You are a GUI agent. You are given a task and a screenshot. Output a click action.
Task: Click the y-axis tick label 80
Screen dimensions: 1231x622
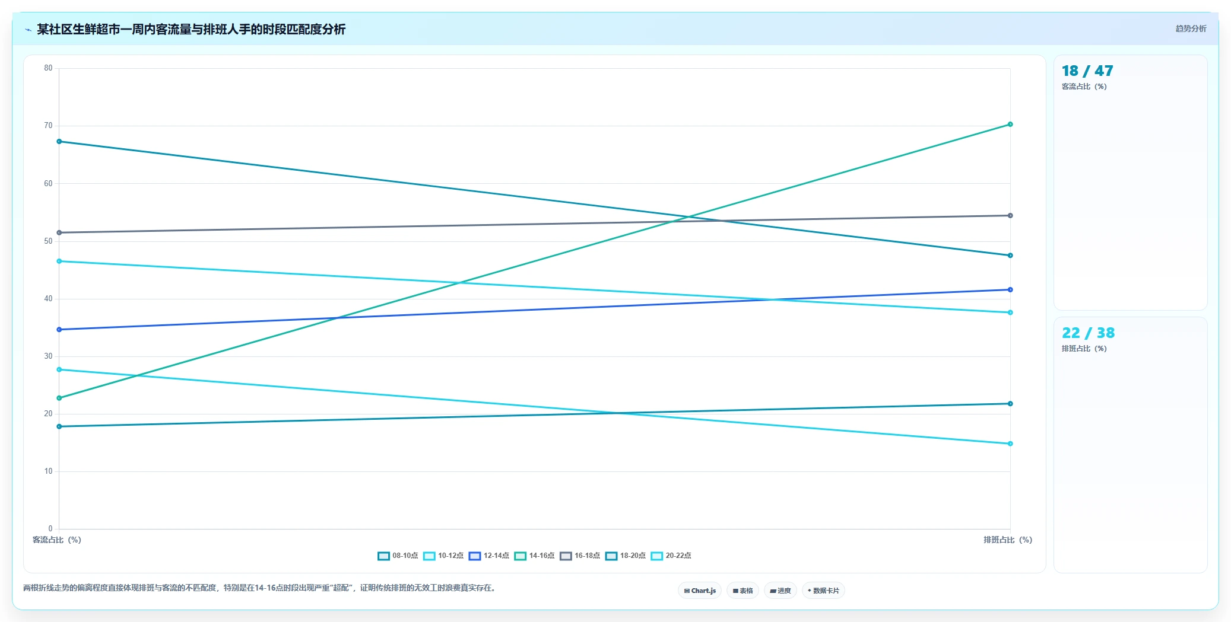48,68
